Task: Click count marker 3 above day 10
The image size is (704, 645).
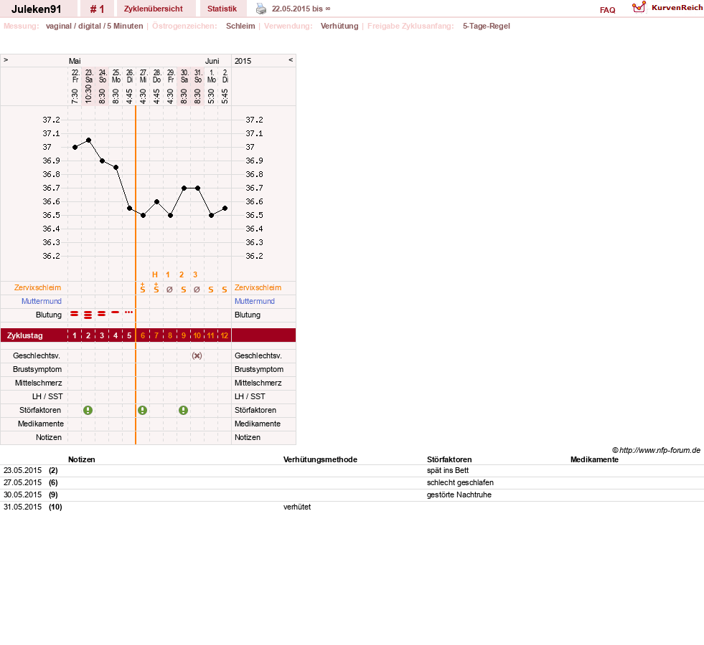Action: [195, 274]
